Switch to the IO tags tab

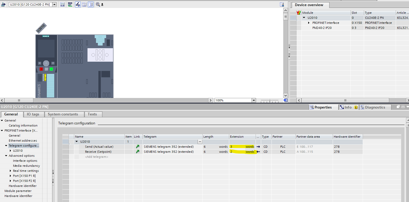point(33,114)
